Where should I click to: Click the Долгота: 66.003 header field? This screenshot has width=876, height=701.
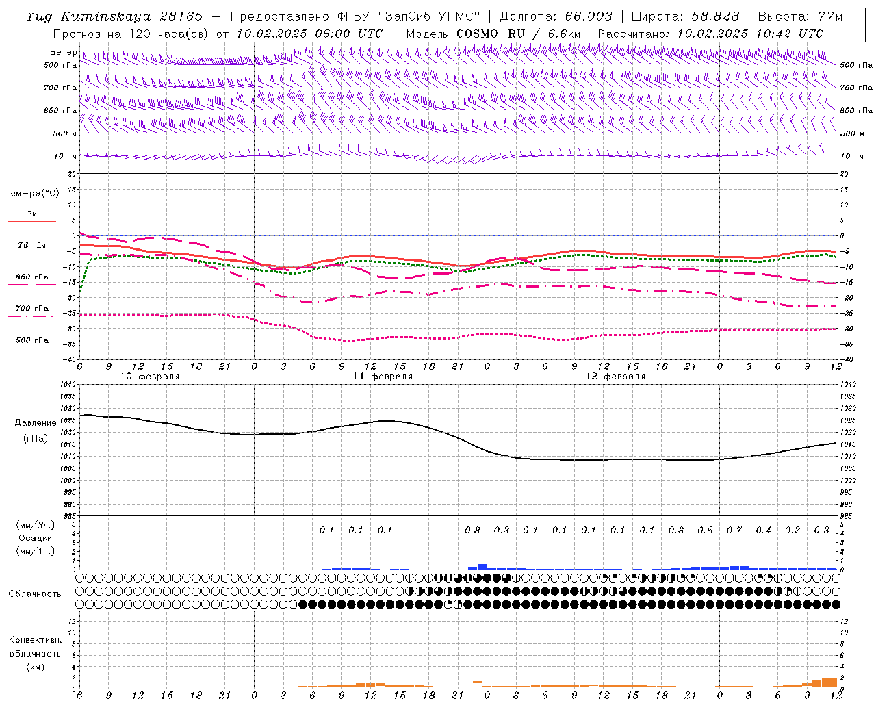556,16
